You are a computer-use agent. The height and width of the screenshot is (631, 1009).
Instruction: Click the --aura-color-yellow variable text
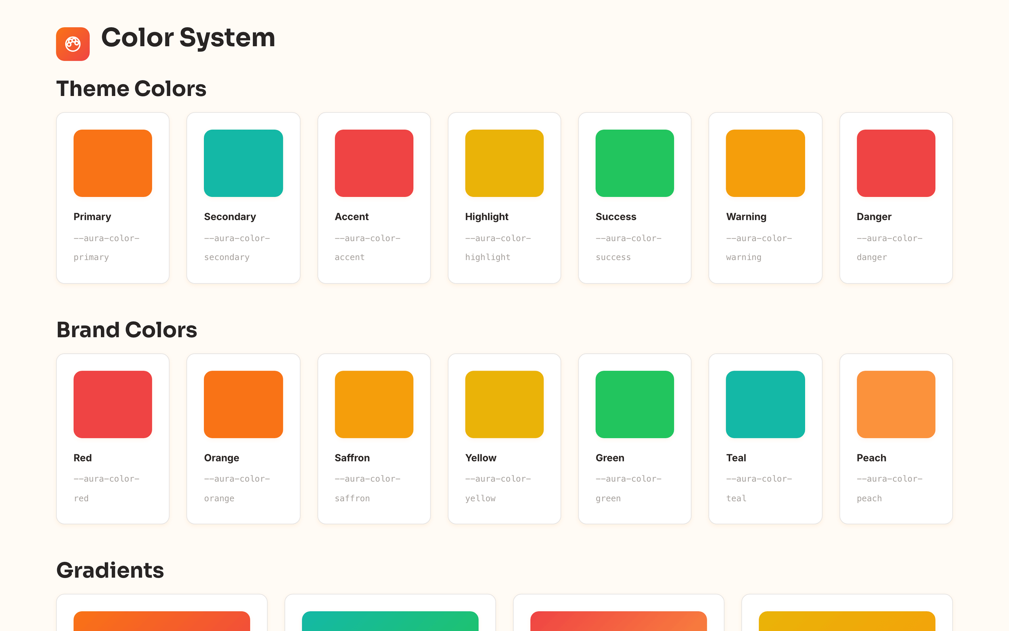[x=498, y=489]
